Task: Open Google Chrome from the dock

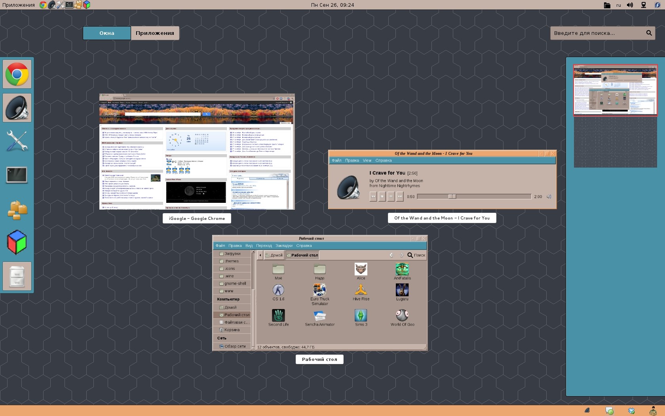Action: [x=17, y=74]
